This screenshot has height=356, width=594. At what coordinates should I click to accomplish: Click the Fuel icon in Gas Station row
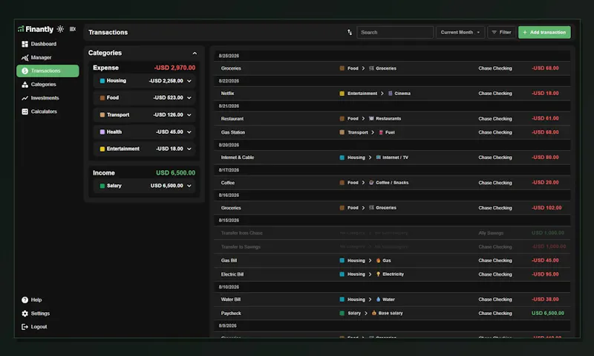(x=381, y=132)
